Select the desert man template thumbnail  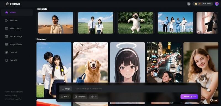(x=56, y=23)
